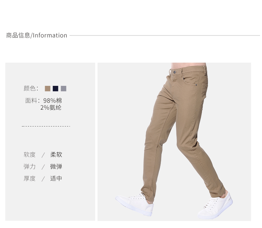Open the khaki pants product image
Viewport: 262px width, 228px height.
pos(174,142)
